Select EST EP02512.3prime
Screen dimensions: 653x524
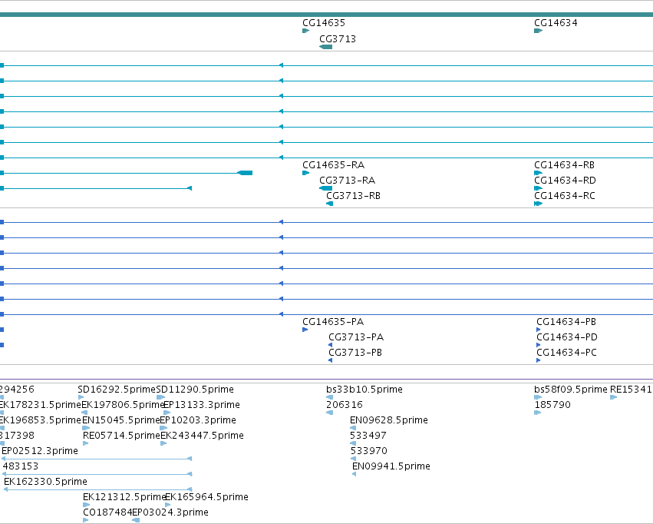click(40, 451)
